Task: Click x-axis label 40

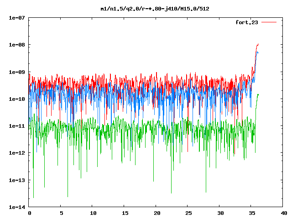Action: tap(284, 213)
